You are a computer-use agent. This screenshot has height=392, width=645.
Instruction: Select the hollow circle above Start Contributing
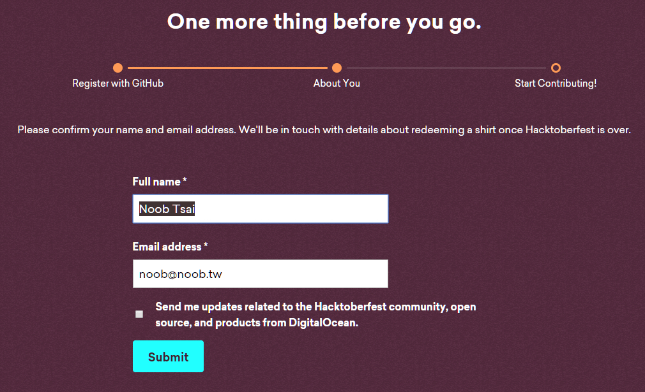pyautogui.click(x=555, y=67)
